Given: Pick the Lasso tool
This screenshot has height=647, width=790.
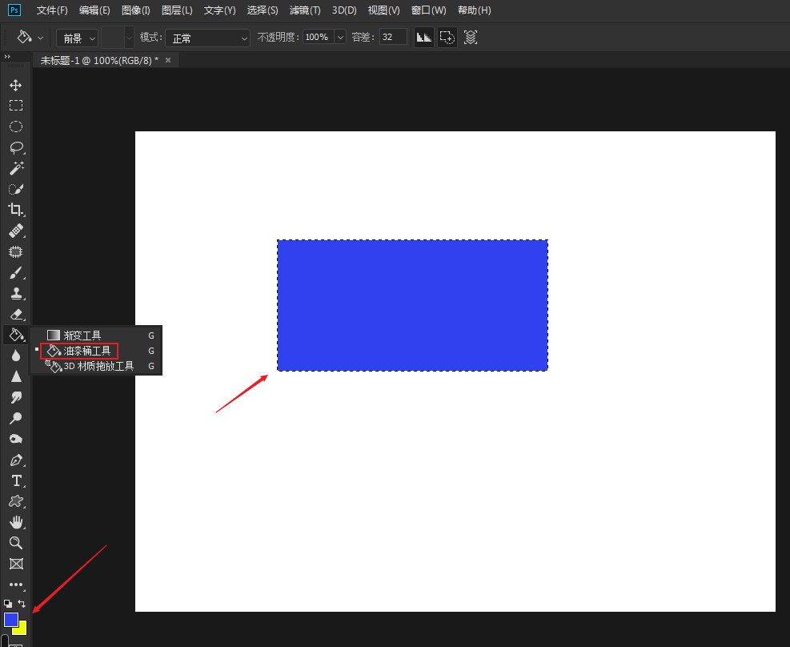Looking at the screenshot, I should click(15, 147).
